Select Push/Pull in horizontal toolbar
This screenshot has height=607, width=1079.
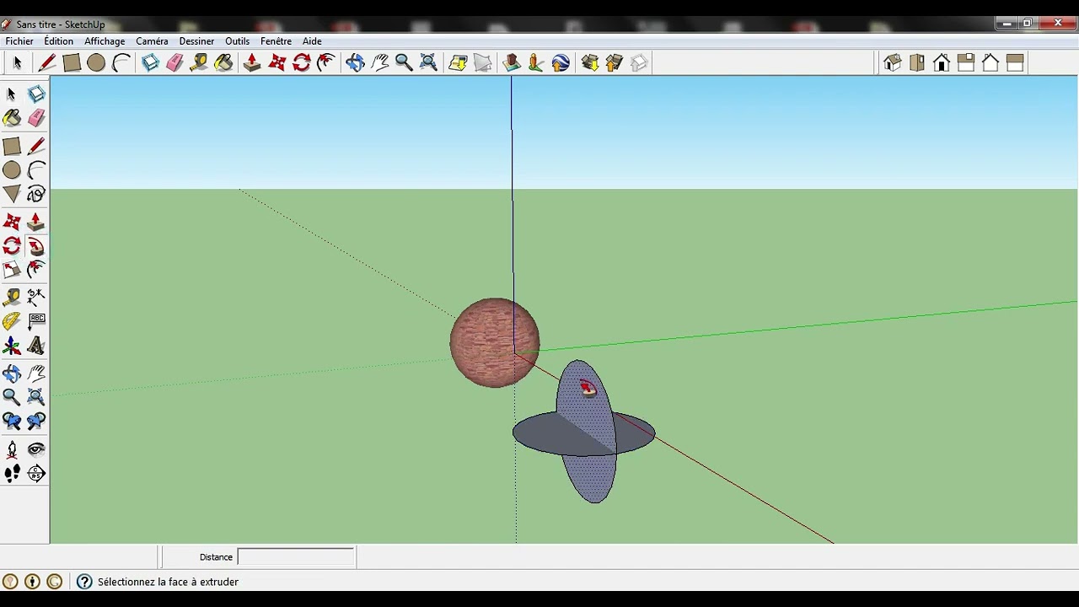click(x=252, y=62)
